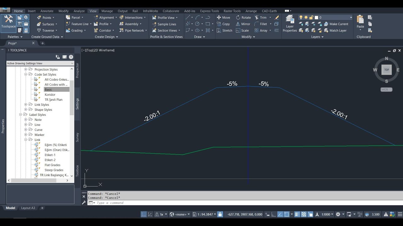Select the Array tool

point(261,30)
